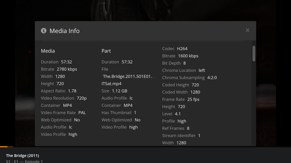Click the 2780 kbps media bitrate value

click(67, 69)
